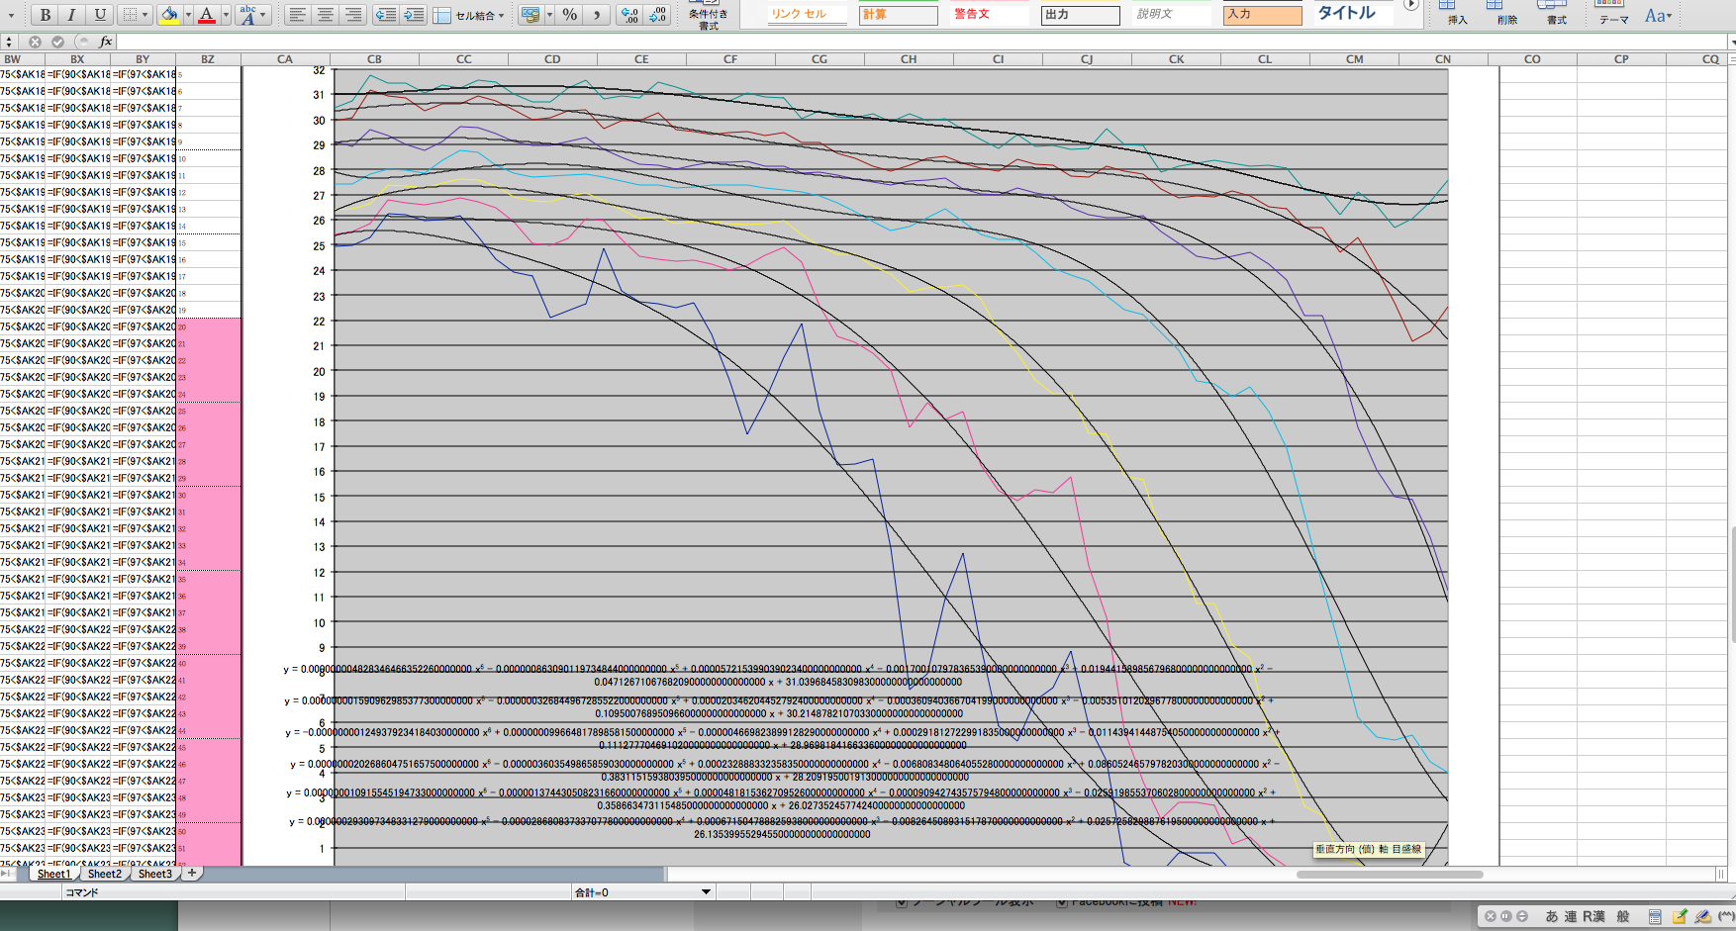1736x931 pixels.
Task: Apply 説明文 cell style
Action: [1172, 14]
